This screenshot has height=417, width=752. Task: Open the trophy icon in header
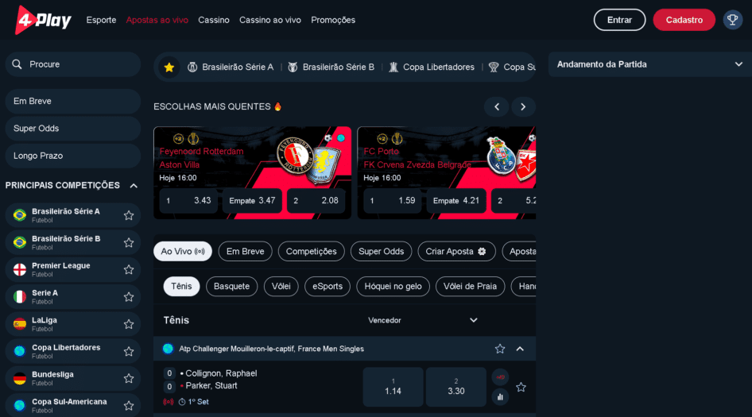click(x=732, y=20)
